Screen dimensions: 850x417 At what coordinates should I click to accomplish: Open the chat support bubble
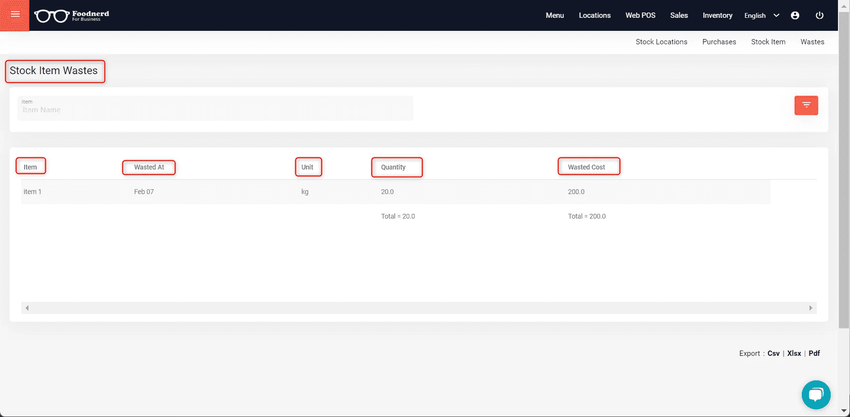tap(816, 395)
